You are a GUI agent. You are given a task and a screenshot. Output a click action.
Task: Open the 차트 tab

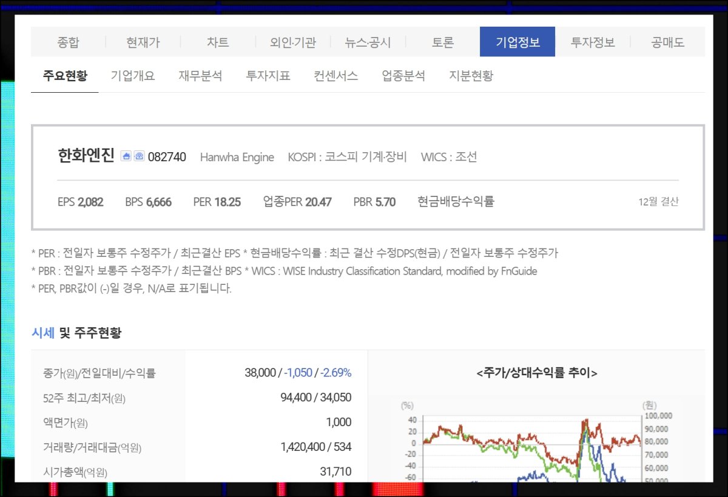click(x=218, y=42)
